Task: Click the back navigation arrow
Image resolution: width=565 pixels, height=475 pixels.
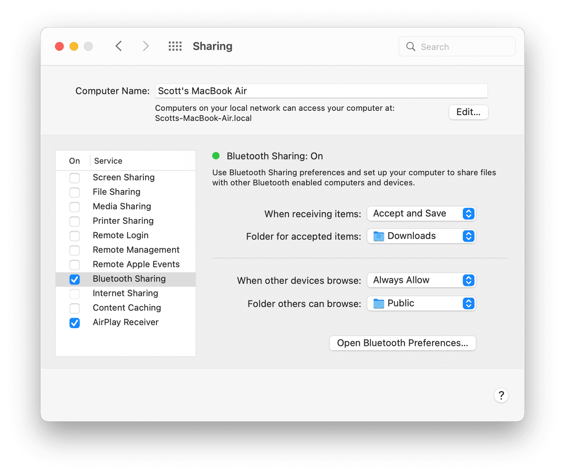Action: coord(119,46)
